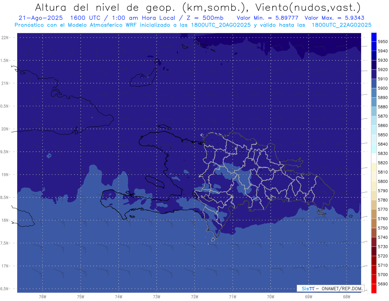Image resolution: width=389 pixels, height=301 pixels.
Task: Click the '5690' color scale label
Action: point(383,284)
